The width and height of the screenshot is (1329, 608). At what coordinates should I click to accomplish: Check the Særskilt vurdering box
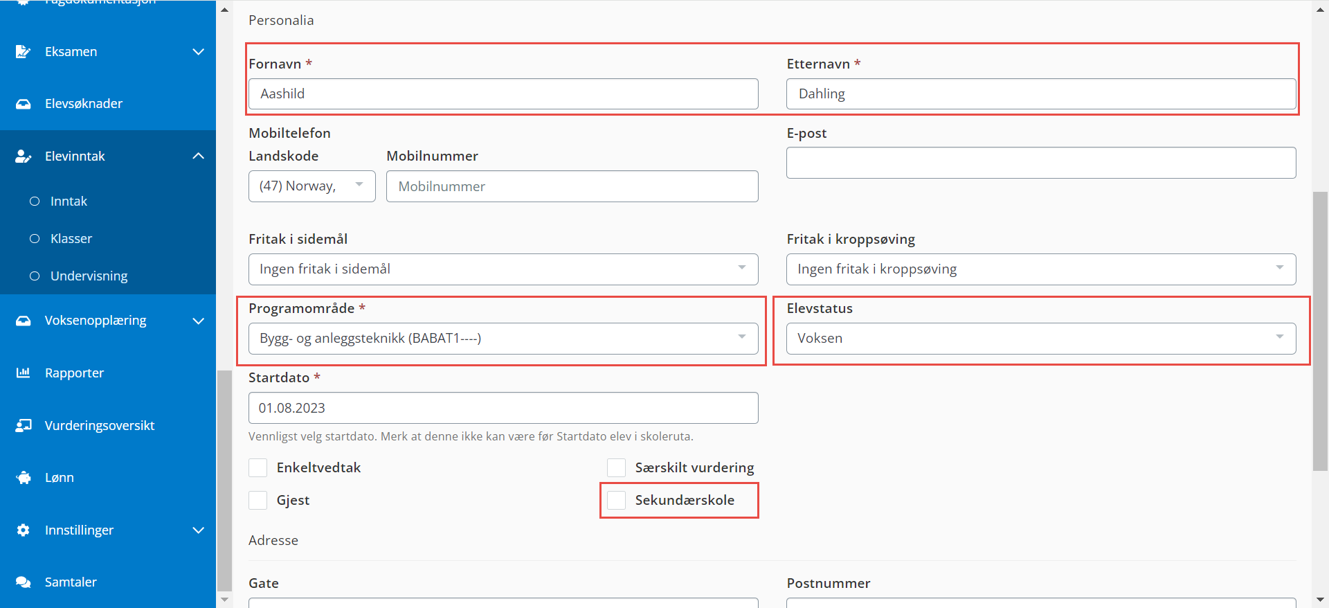tap(617, 468)
